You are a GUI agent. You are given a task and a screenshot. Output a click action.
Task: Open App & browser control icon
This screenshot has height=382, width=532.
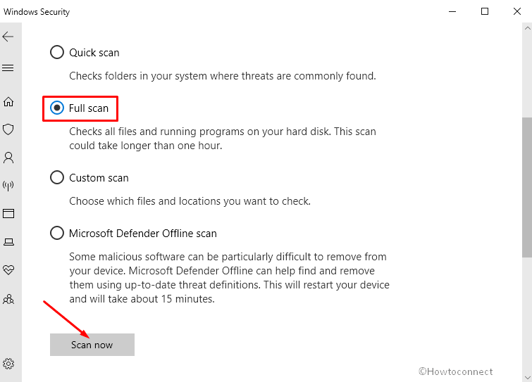tap(8, 213)
